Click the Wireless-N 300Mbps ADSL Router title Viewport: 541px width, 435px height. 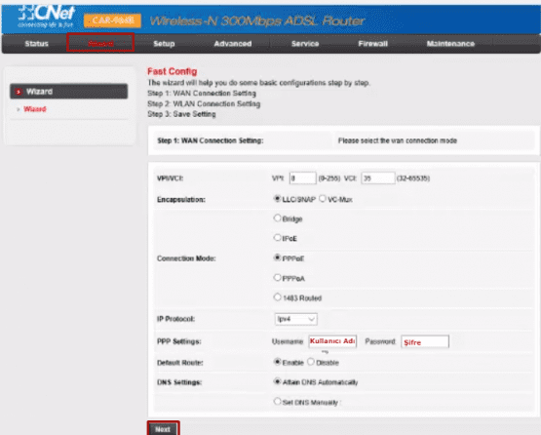click(x=257, y=21)
